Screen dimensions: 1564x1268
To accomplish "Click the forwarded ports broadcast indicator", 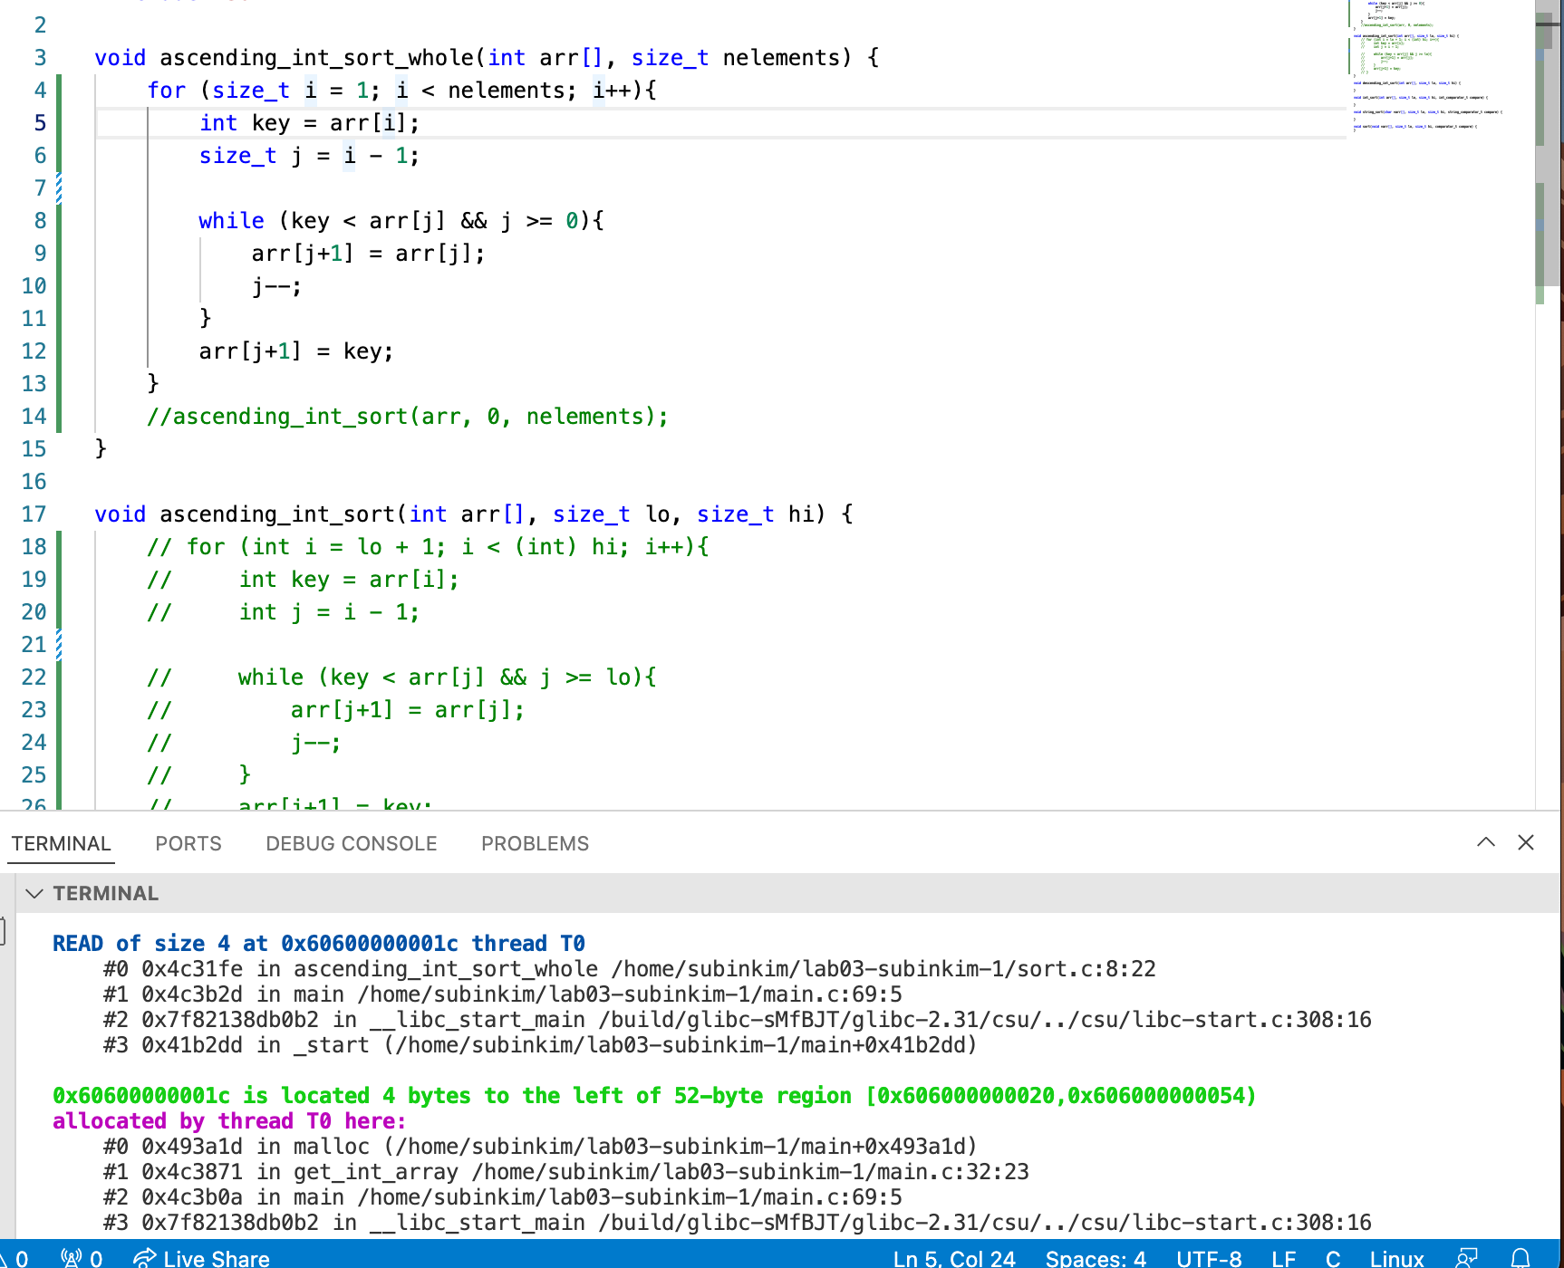I will click(x=81, y=1258).
